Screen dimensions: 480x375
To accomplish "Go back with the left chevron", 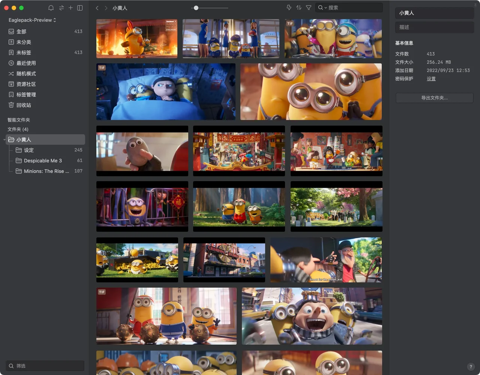I will point(97,8).
